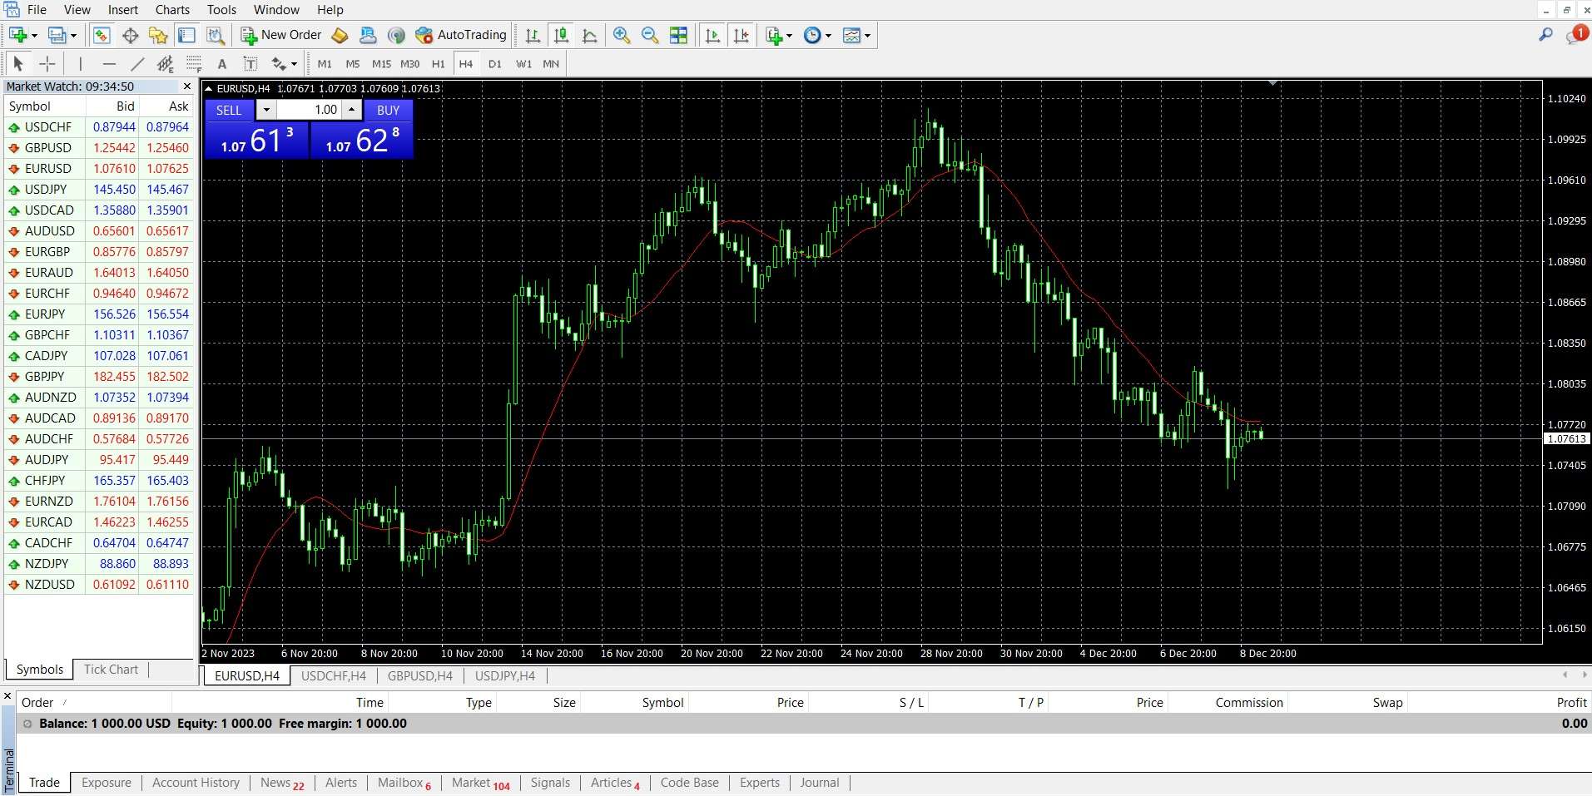1592x796 pixels.
Task: Open the notification bubble with red badge
Action: click(1576, 35)
